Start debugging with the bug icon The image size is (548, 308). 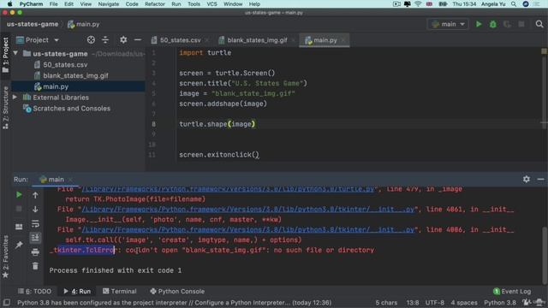[x=493, y=24]
